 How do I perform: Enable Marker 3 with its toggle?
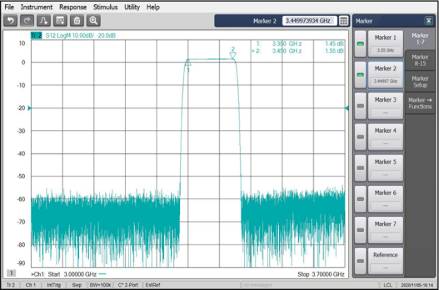click(x=360, y=106)
